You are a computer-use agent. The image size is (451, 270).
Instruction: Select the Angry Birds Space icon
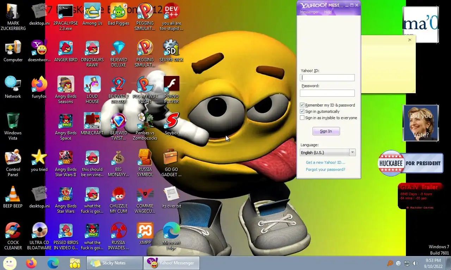(x=66, y=127)
